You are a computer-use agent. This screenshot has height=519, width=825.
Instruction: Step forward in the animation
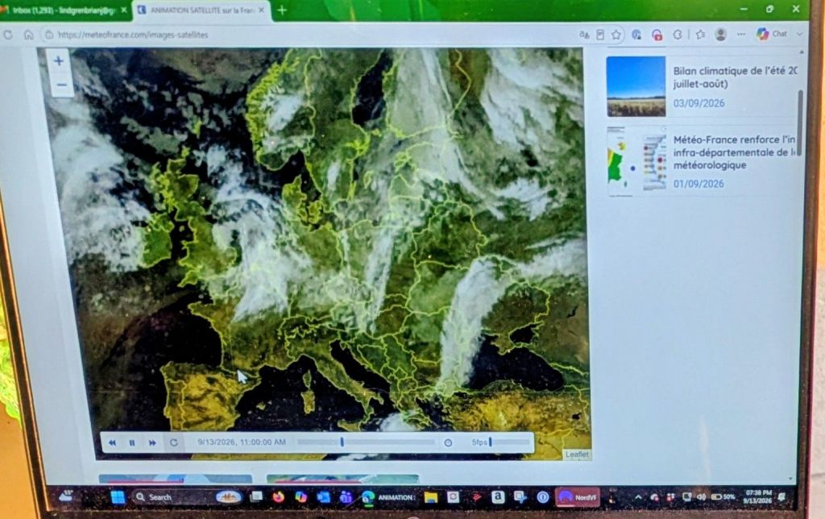coord(152,442)
